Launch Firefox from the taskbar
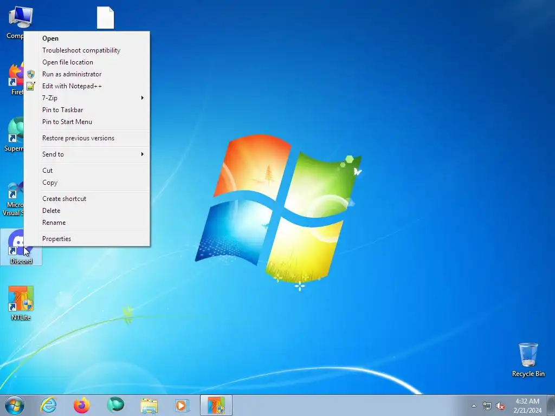Image resolution: width=555 pixels, height=416 pixels. [82, 405]
